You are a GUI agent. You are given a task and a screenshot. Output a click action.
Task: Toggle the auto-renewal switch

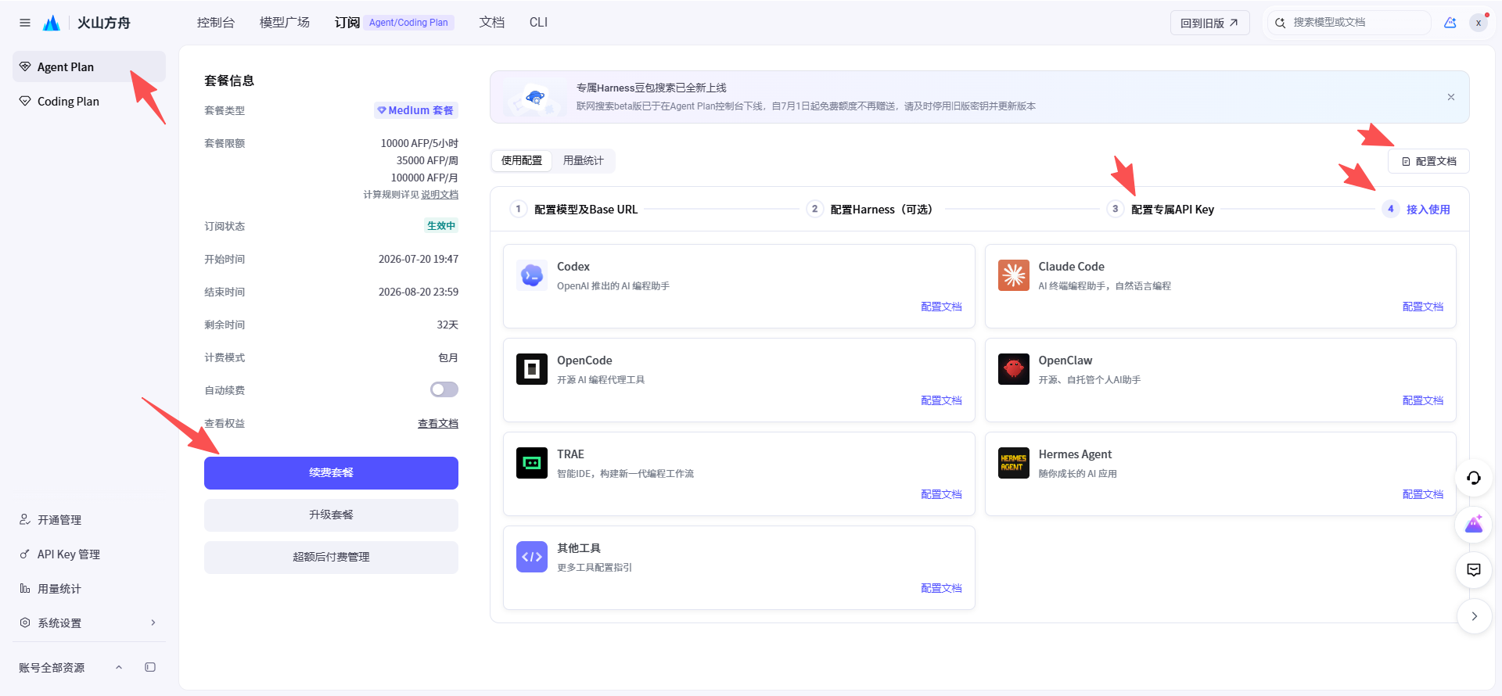tap(444, 389)
